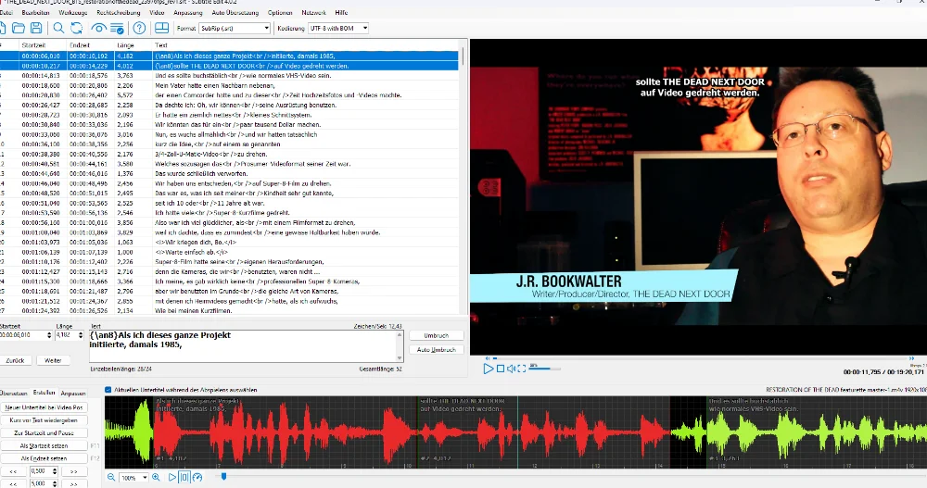Click the << button beside 0,500
This screenshot has width=927, height=488.
coord(14,471)
